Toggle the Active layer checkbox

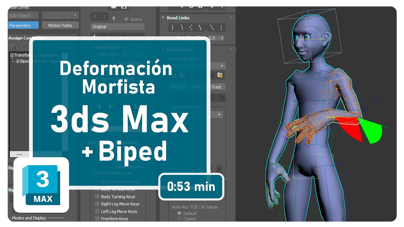[126, 19]
